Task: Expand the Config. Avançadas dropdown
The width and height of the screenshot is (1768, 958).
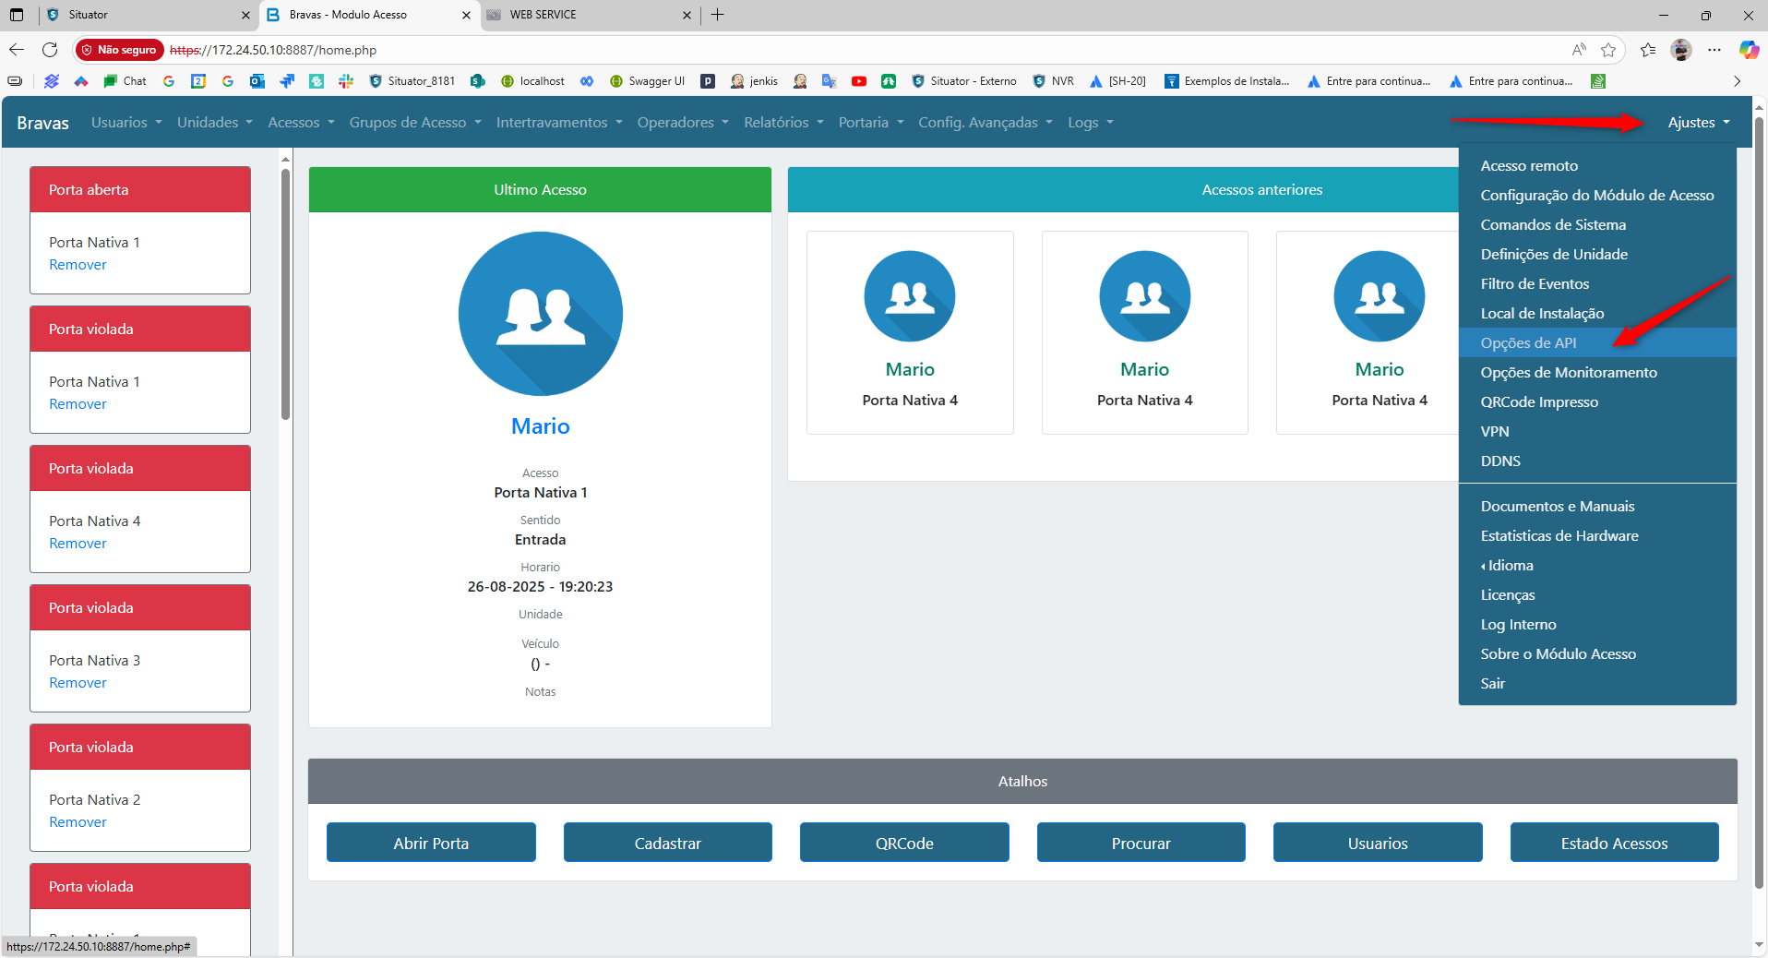Action: coord(985,123)
